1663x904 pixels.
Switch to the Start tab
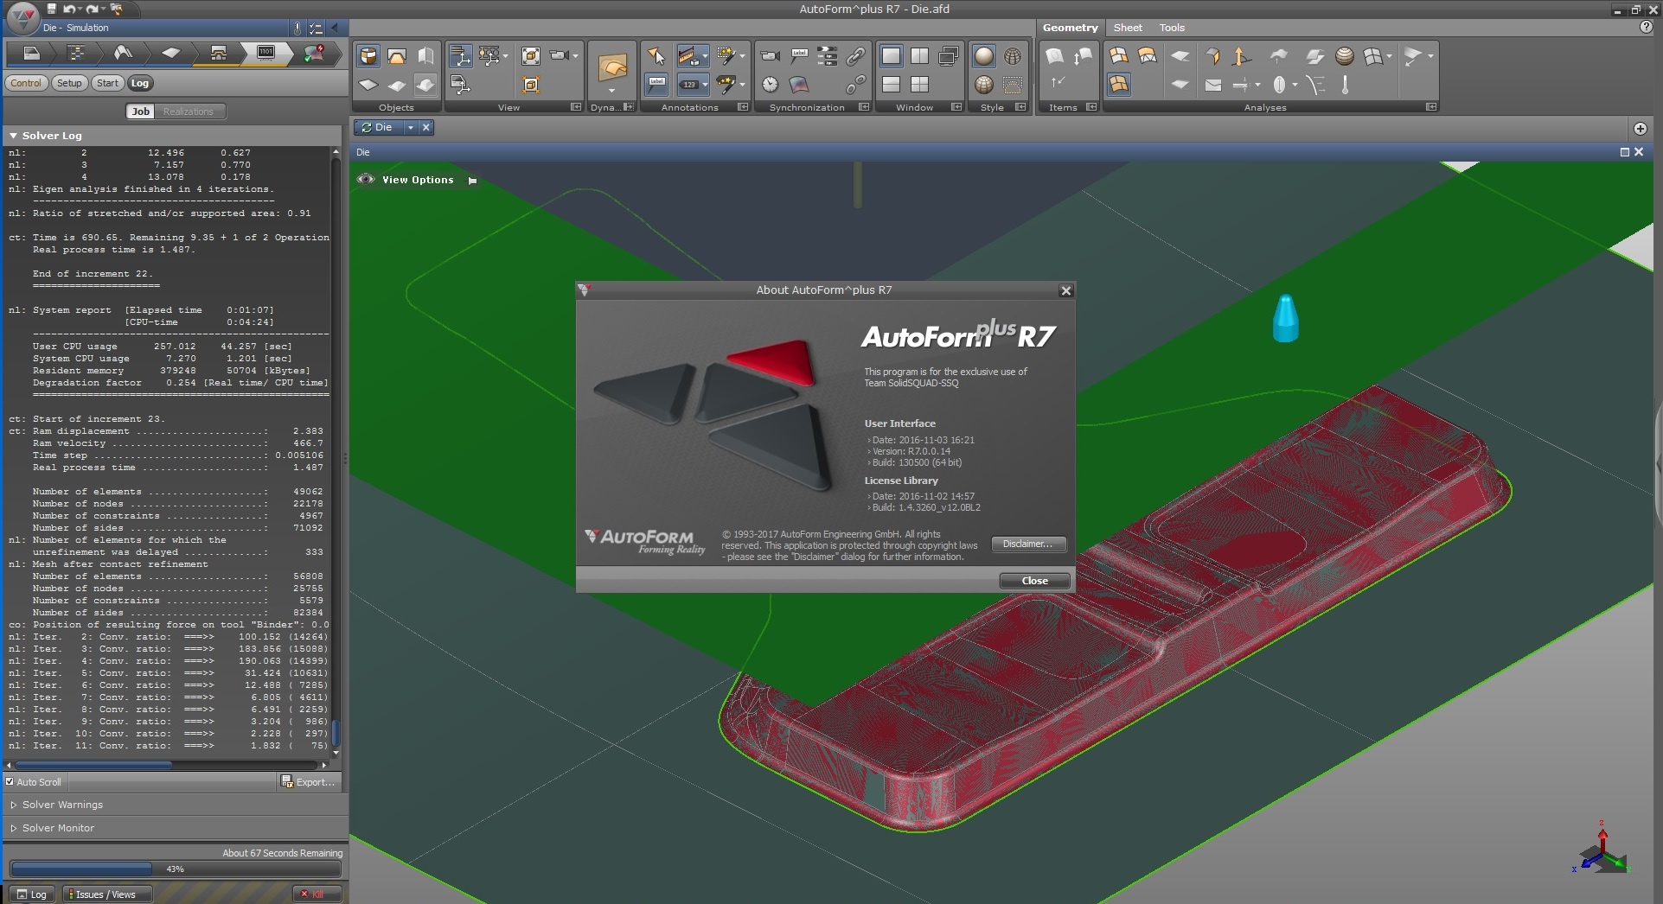click(x=107, y=83)
